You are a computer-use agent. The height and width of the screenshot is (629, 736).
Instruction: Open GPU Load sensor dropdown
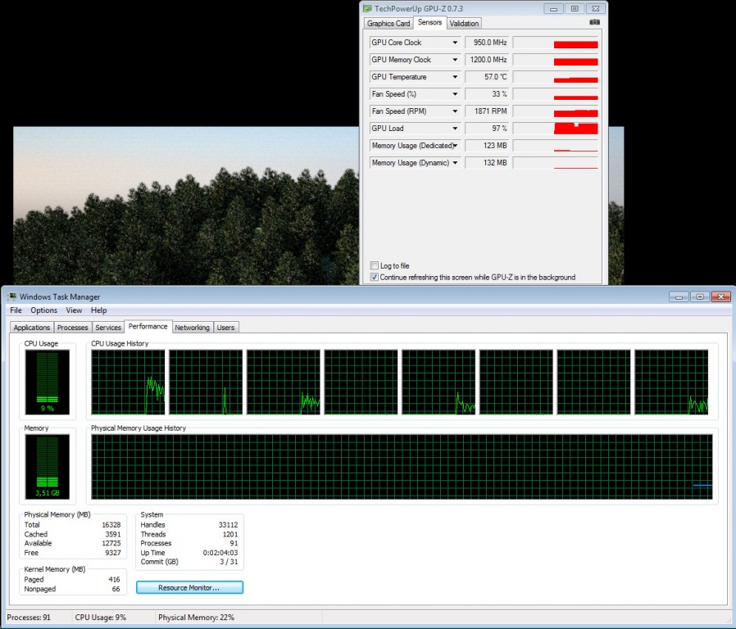(454, 129)
